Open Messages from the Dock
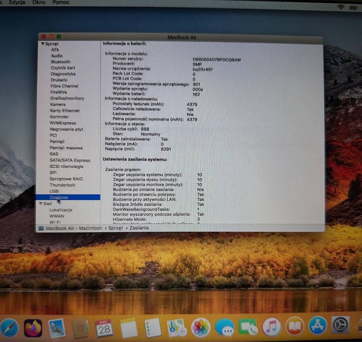The height and width of the screenshot is (342, 362). [225, 328]
